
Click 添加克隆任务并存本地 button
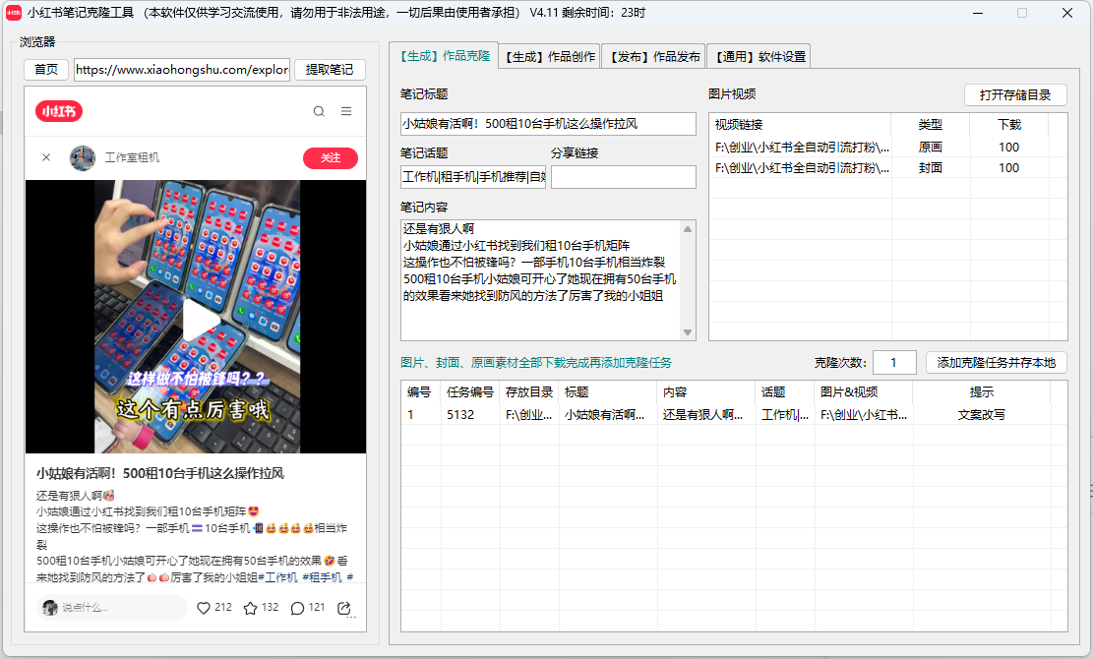click(x=994, y=362)
